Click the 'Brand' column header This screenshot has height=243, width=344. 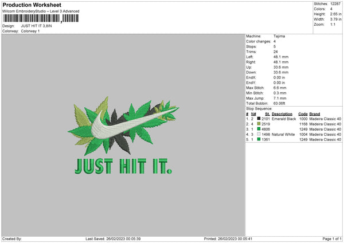[x=315, y=114]
